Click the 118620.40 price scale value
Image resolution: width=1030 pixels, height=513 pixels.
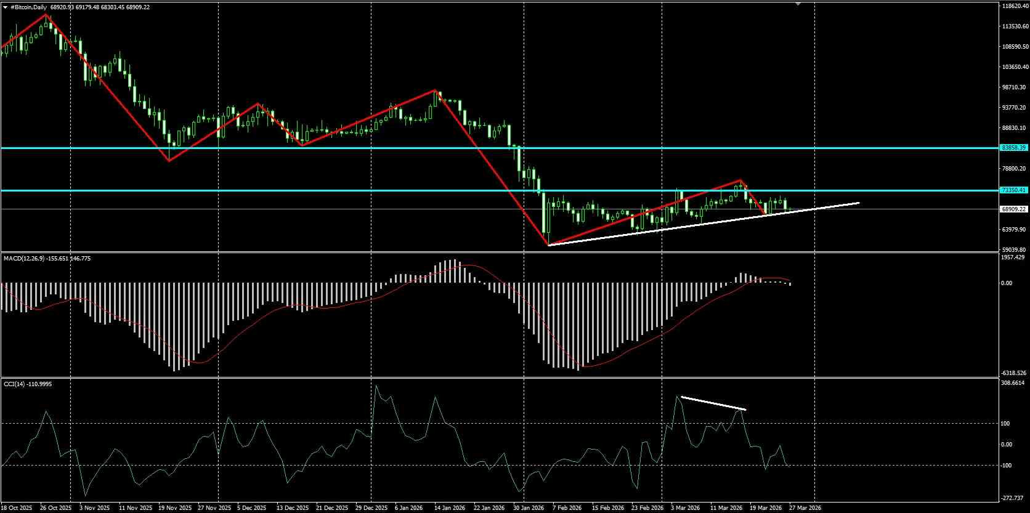coord(1015,6)
